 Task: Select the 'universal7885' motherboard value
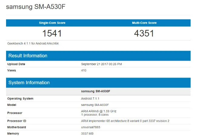coord(91,127)
